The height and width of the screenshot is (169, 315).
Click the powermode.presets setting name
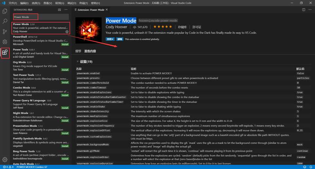88,78
